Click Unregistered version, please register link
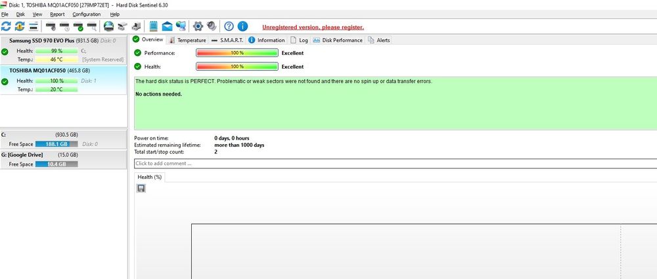Screen dimensions: 657x279 313,27
